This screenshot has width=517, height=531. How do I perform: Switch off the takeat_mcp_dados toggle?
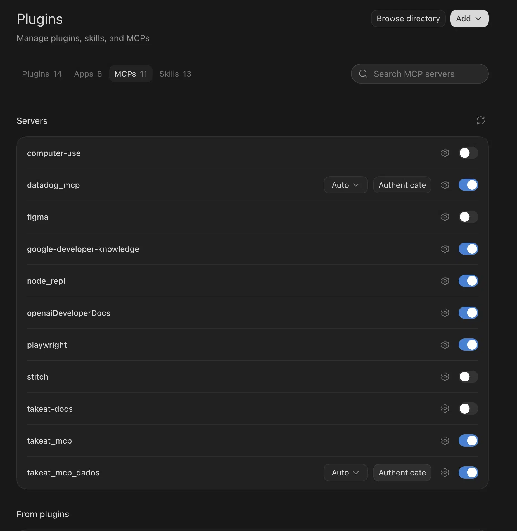(x=468, y=472)
